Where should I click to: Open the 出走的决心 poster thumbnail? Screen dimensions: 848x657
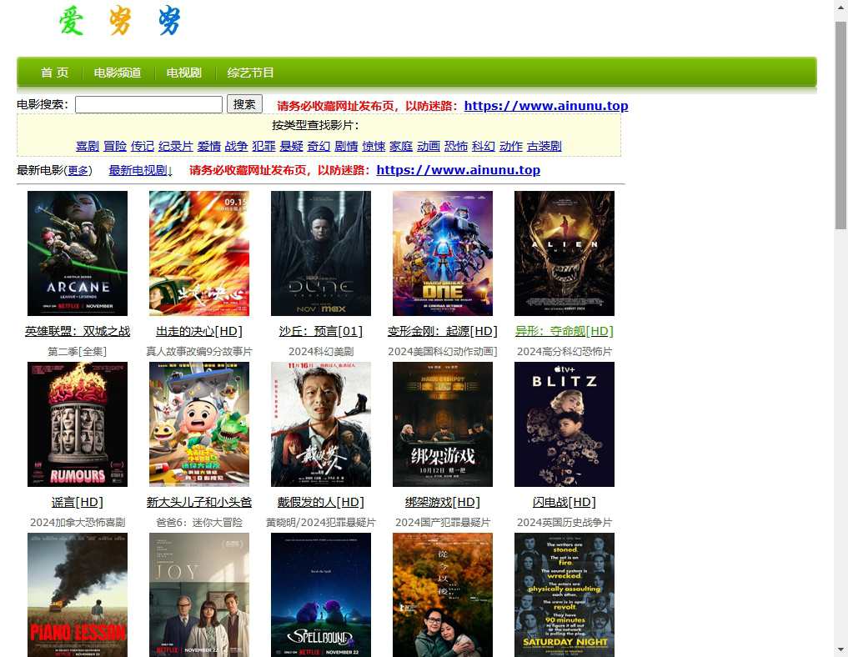point(199,253)
